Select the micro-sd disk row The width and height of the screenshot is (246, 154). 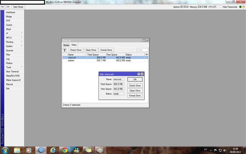(x=105, y=58)
